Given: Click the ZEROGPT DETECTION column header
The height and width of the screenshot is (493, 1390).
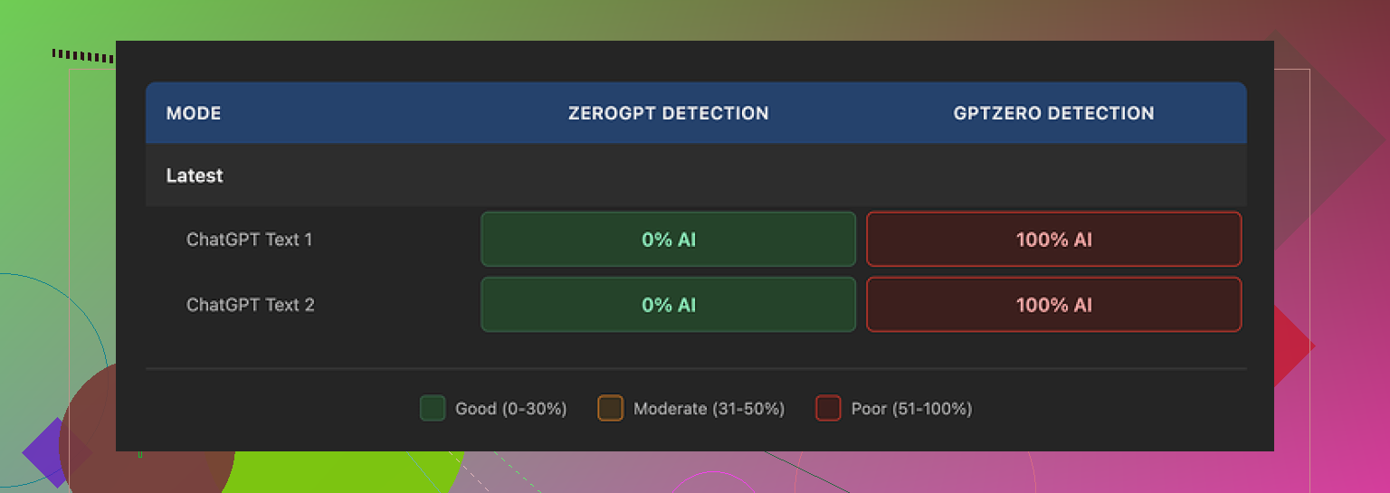Looking at the screenshot, I should pyautogui.click(x=668, y=113).
